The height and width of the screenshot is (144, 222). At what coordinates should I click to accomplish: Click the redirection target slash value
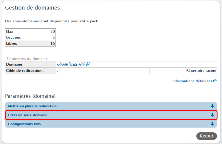[58, 71]
